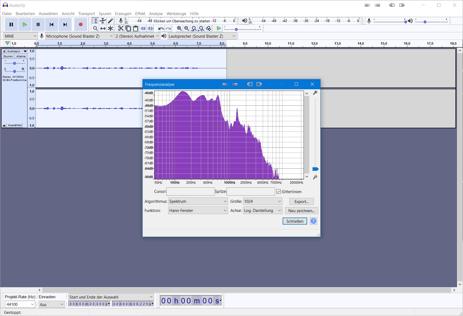Fit whole project to window width
The image size is (463, 316).
[201, 29]
